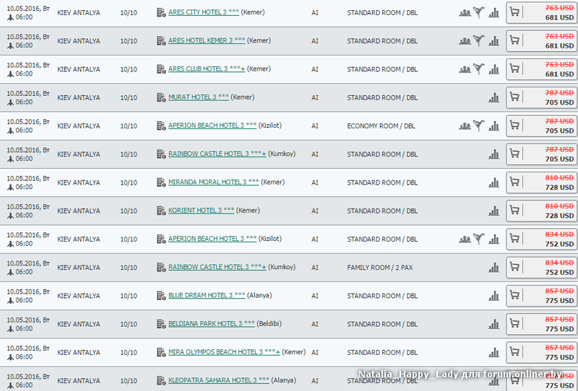Open bar chart in APERION BEACH standard room row
This screenshot has width=578, height=391.
point(494,240)
